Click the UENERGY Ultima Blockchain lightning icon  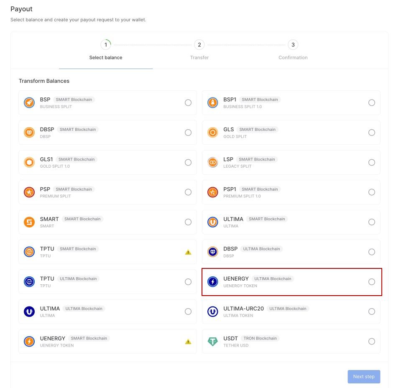point(213,282)
